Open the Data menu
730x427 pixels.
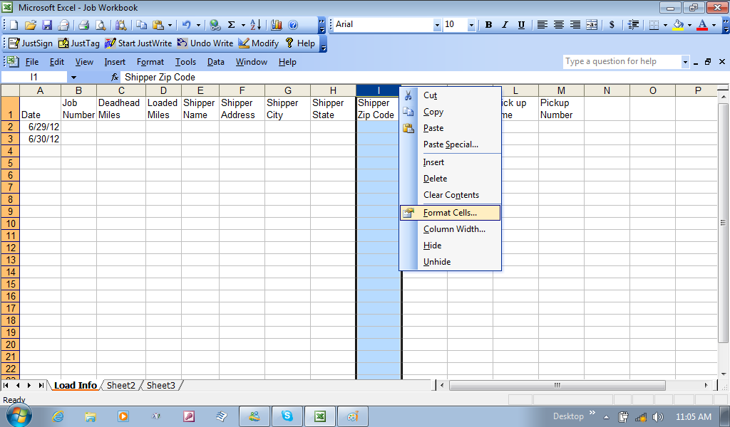pyautogui.click(x=216, y=62)
